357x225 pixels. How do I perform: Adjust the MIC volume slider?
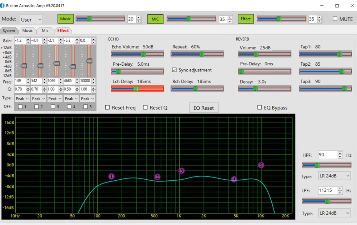click(191, 19)
